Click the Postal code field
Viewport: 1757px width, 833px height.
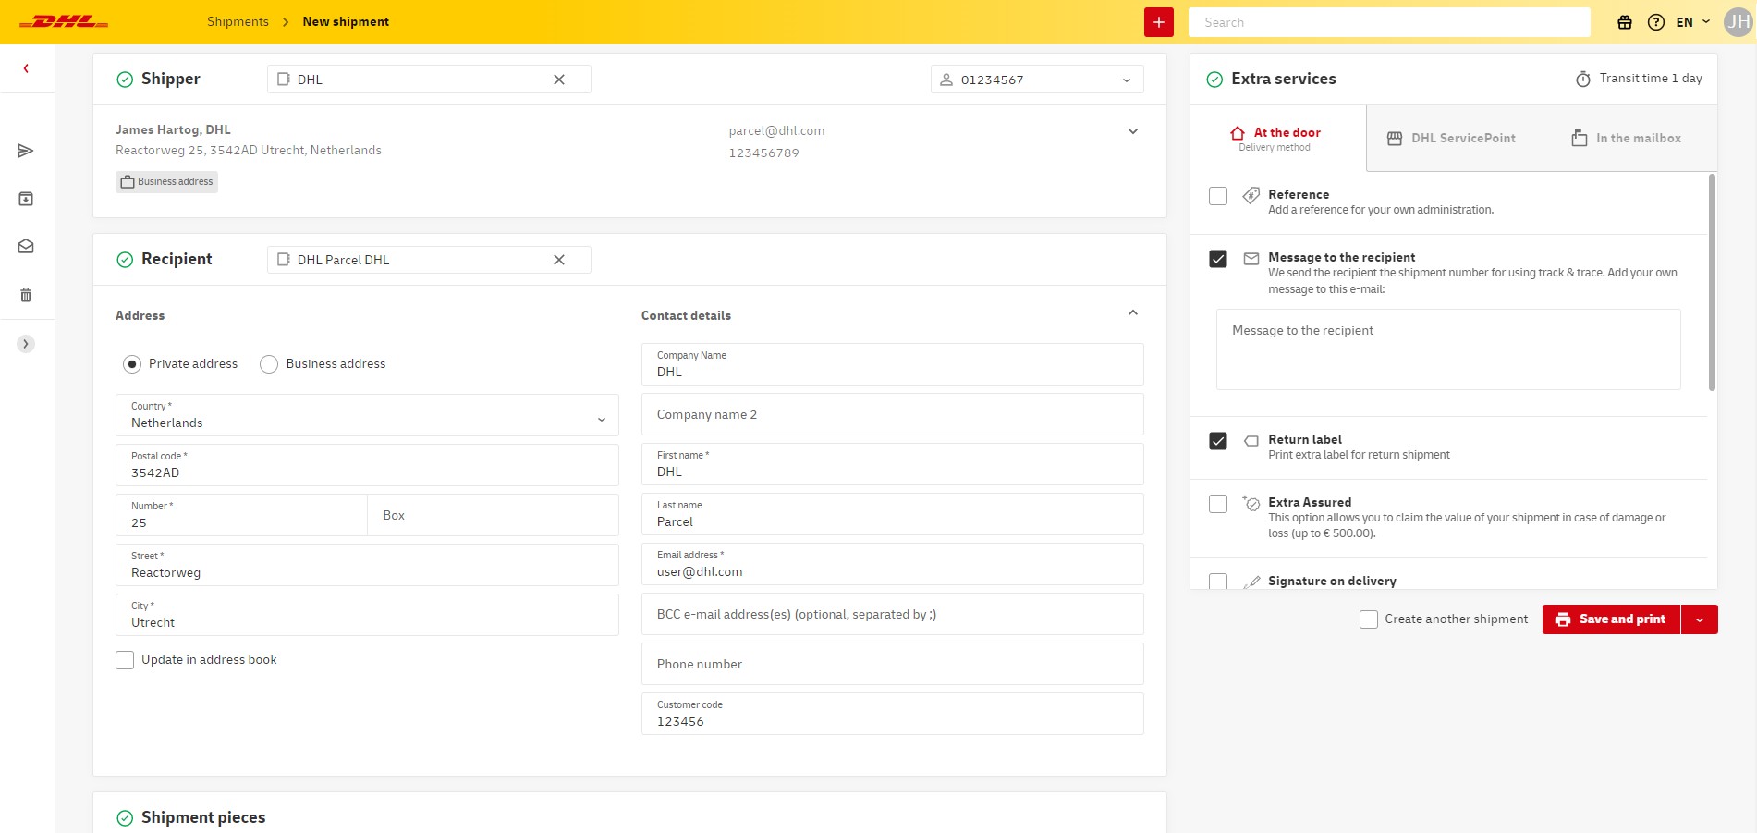(x=367, y=465)
